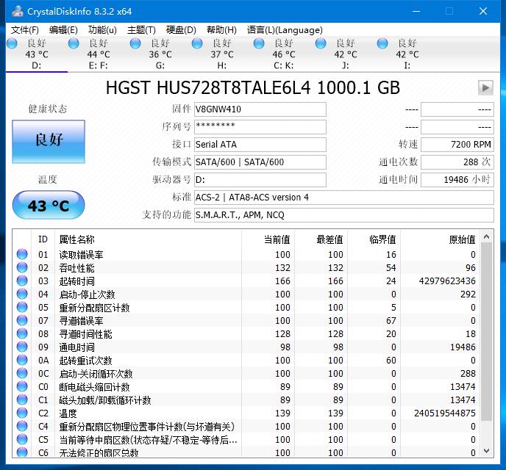506x470 pixels.
Task: Click status orb for attribute 09 通电时间
Action: click(x=22, y=347)
